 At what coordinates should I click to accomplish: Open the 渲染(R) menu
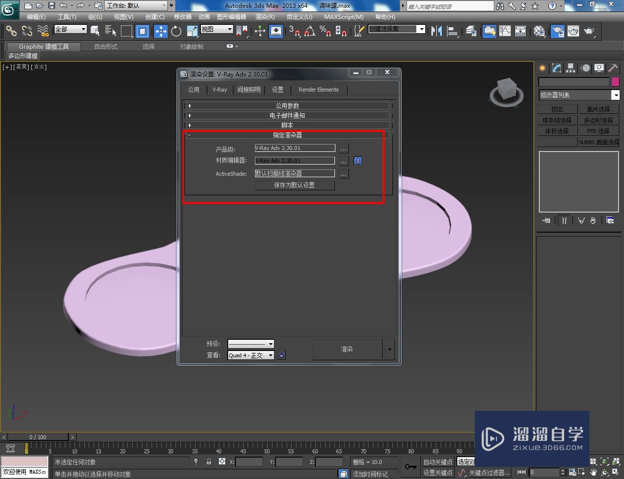click(265, 17)
